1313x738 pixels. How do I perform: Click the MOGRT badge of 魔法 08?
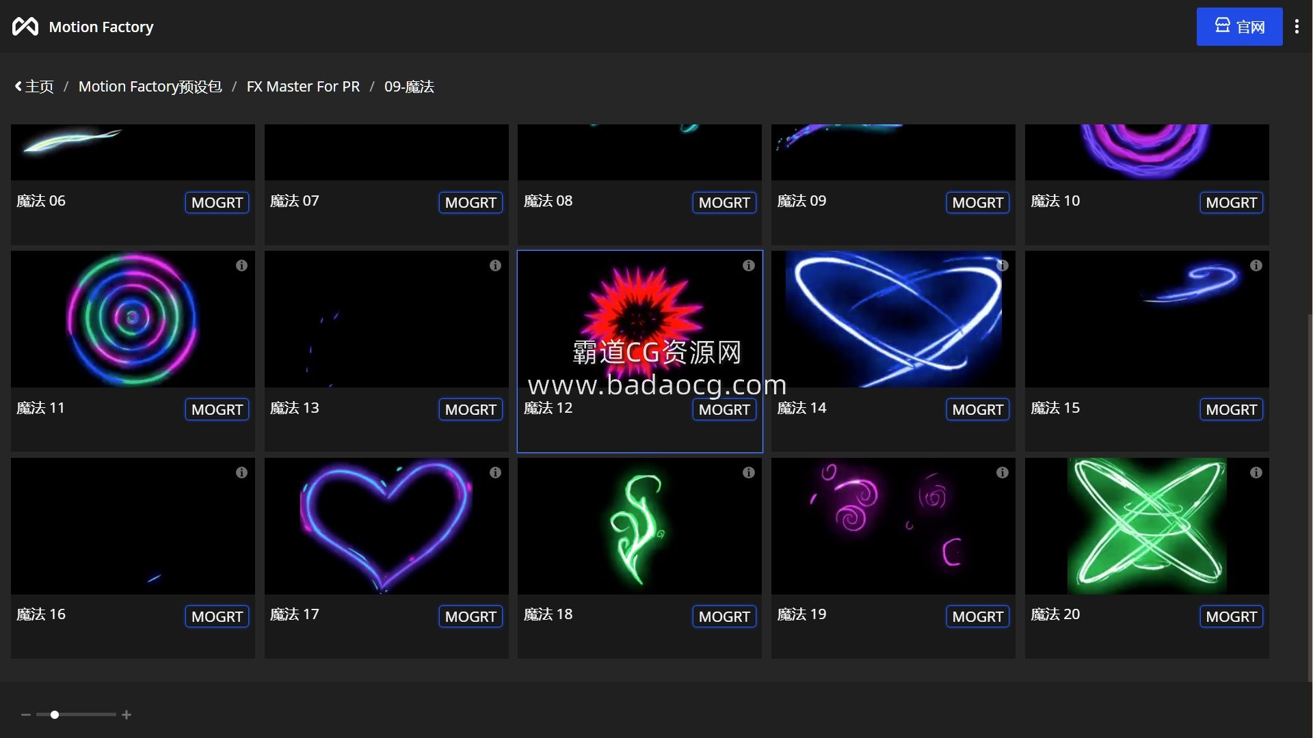coord(724,202)
